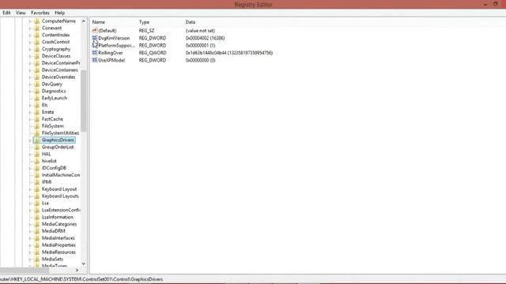This screenshot has height=284, width=506.
Task: Select the MediaSets key
Action: tap(52, 260)
